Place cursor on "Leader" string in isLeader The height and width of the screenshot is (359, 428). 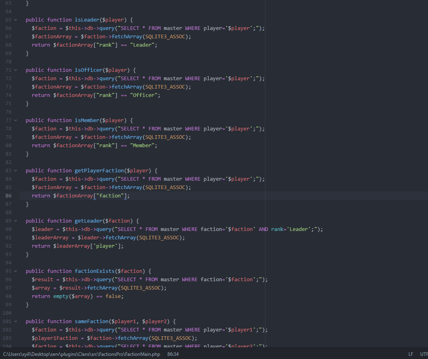tap(143, 45)
